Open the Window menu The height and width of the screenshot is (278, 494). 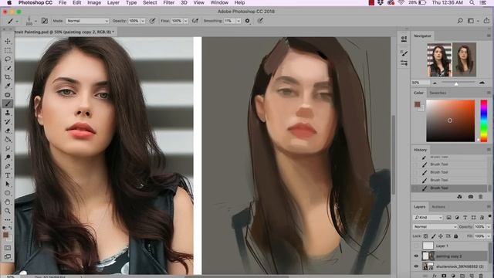click(219, 2)
